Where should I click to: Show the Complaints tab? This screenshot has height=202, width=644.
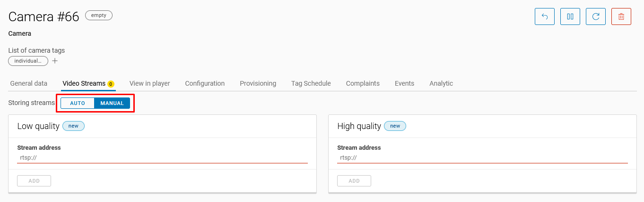(363, 83)
